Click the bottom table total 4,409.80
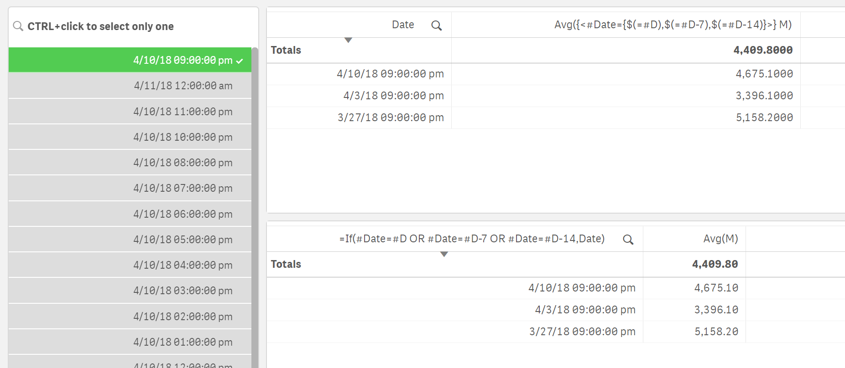845x368 pixels. click(x=715, y=264)
